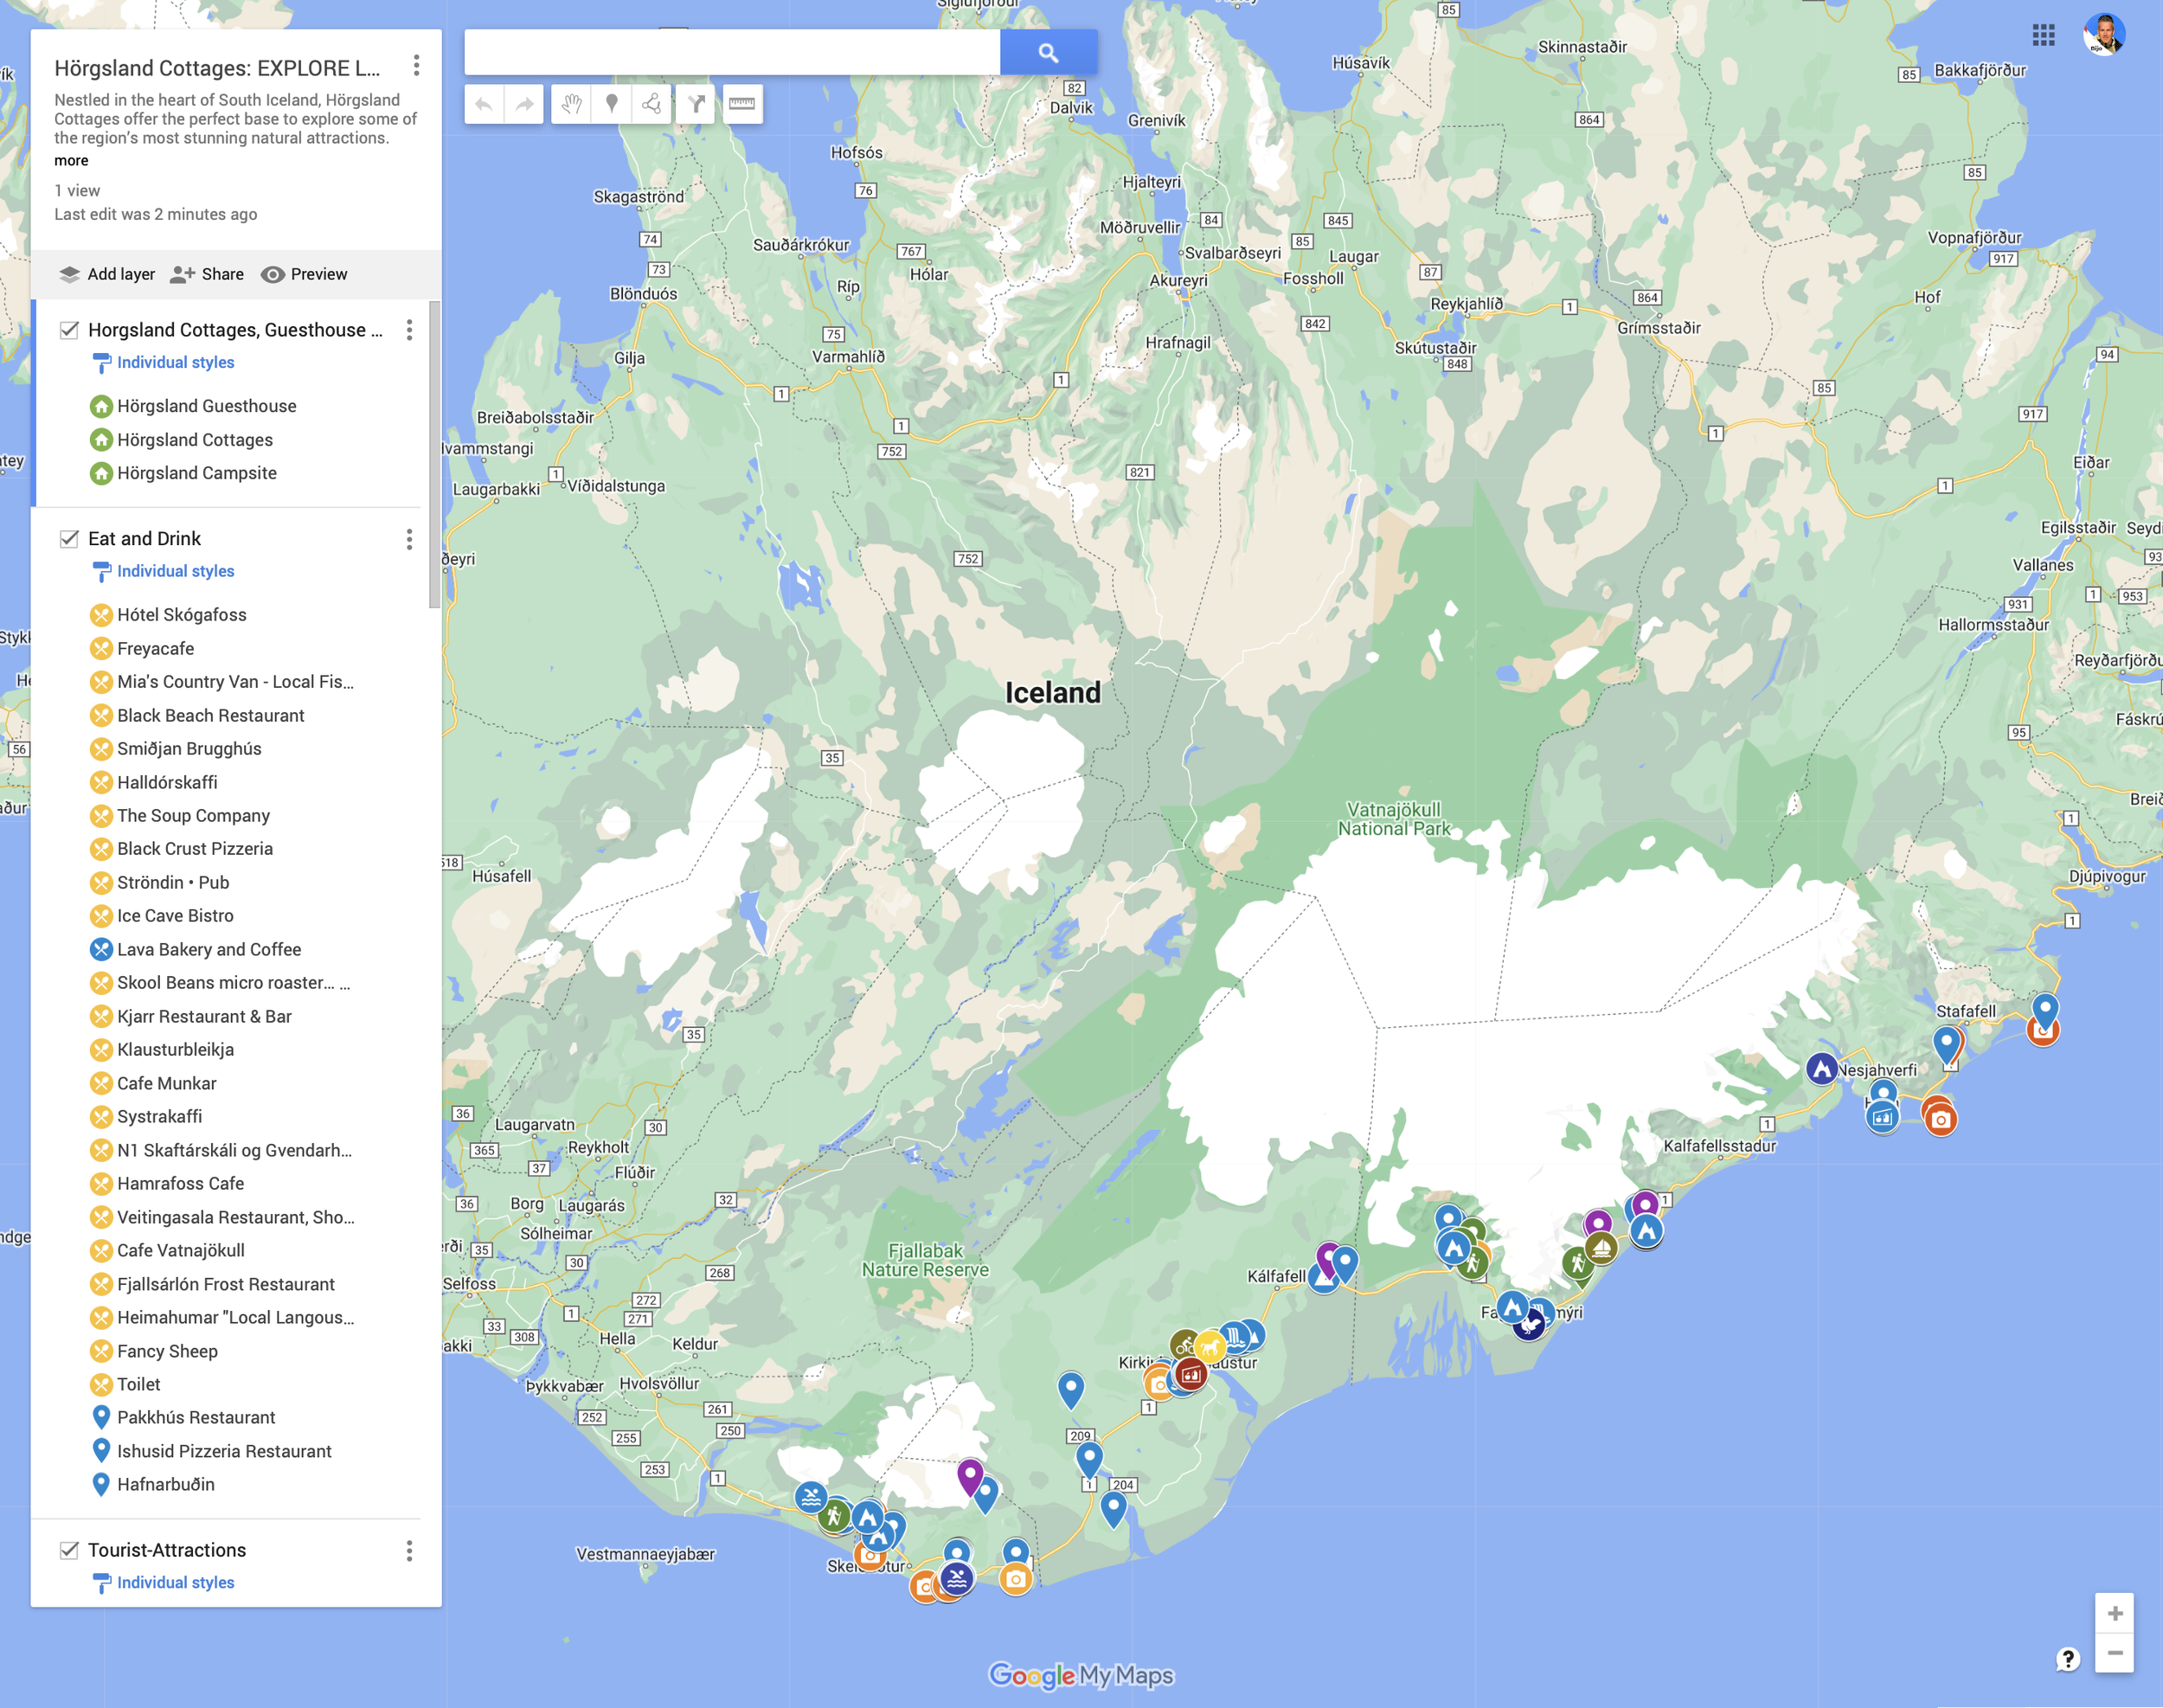Select the Draw a line tool

pyautogui.click(x=654, y=103)
